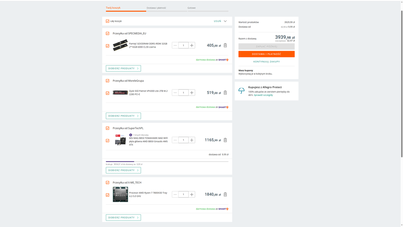Click the SuperTechPL free delivery progress bar
The height and width of the screenshot is (227, 403).
[x=167, y=161]
